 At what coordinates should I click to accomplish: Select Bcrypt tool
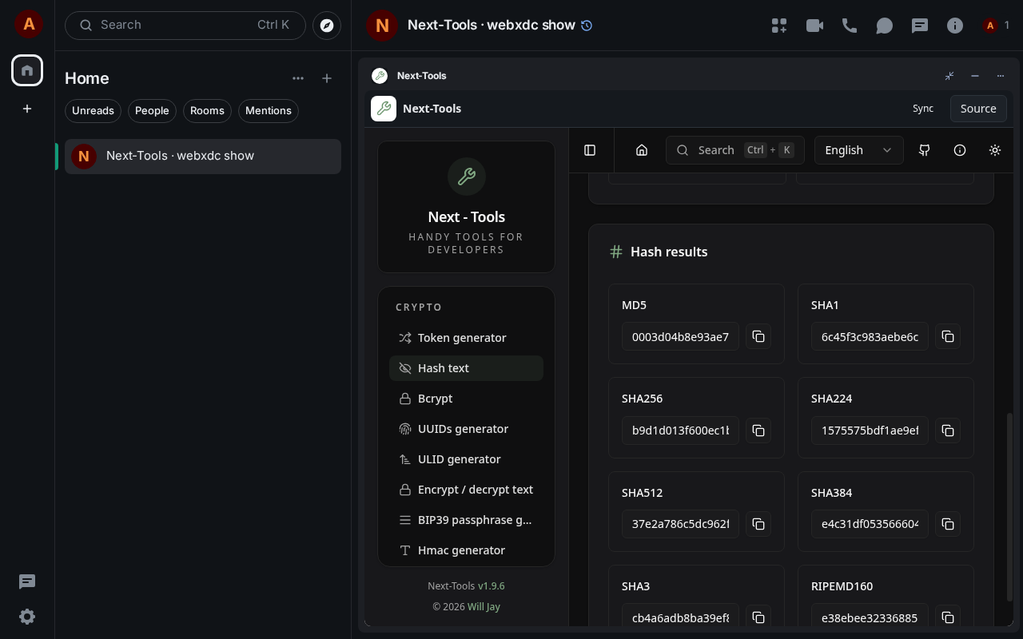pos(466,399)
